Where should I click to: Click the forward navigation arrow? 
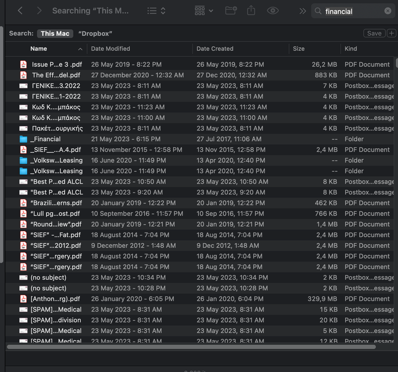pyautogui.click(x=39, y=11)
